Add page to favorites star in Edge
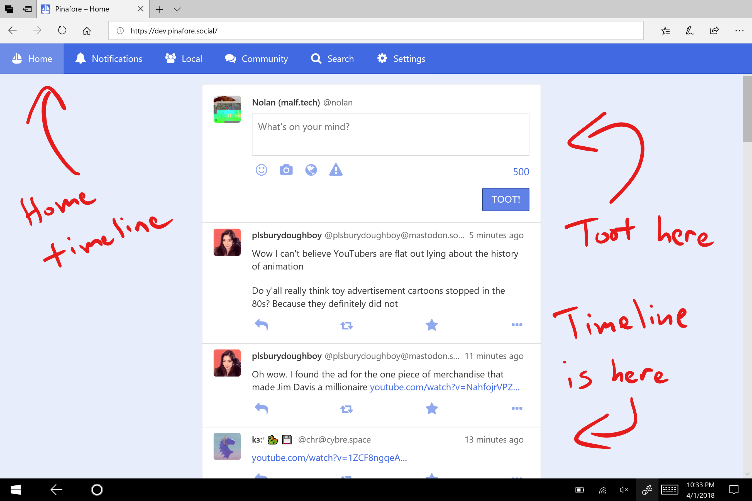 click(665, 31)
